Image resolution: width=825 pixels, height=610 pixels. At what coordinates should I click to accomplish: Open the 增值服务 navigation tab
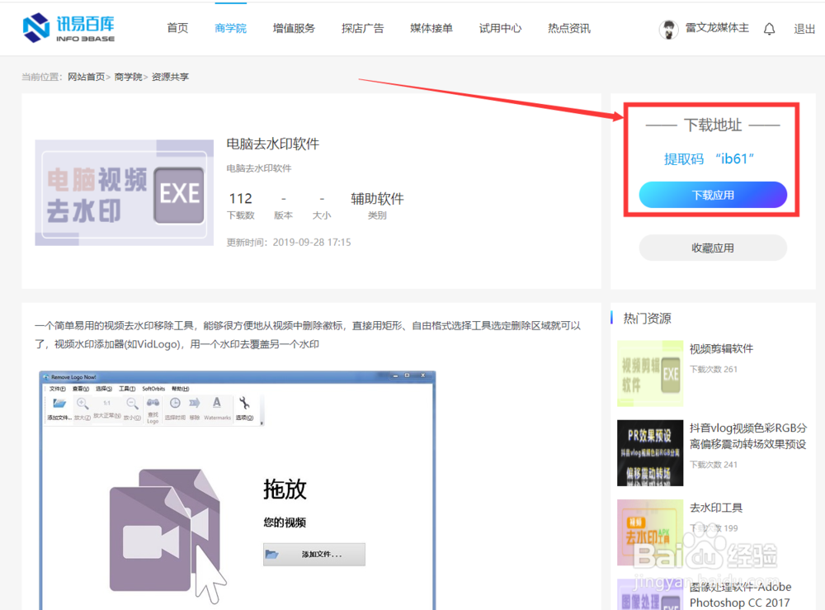tap(294, 28)
